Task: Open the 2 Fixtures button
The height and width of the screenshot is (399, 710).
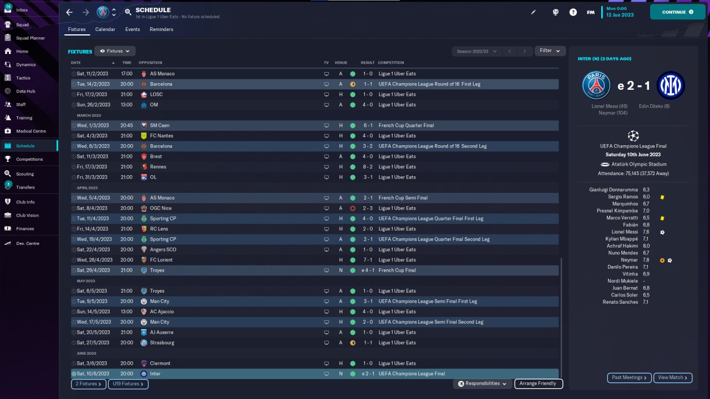Action: tap(88, 383)
